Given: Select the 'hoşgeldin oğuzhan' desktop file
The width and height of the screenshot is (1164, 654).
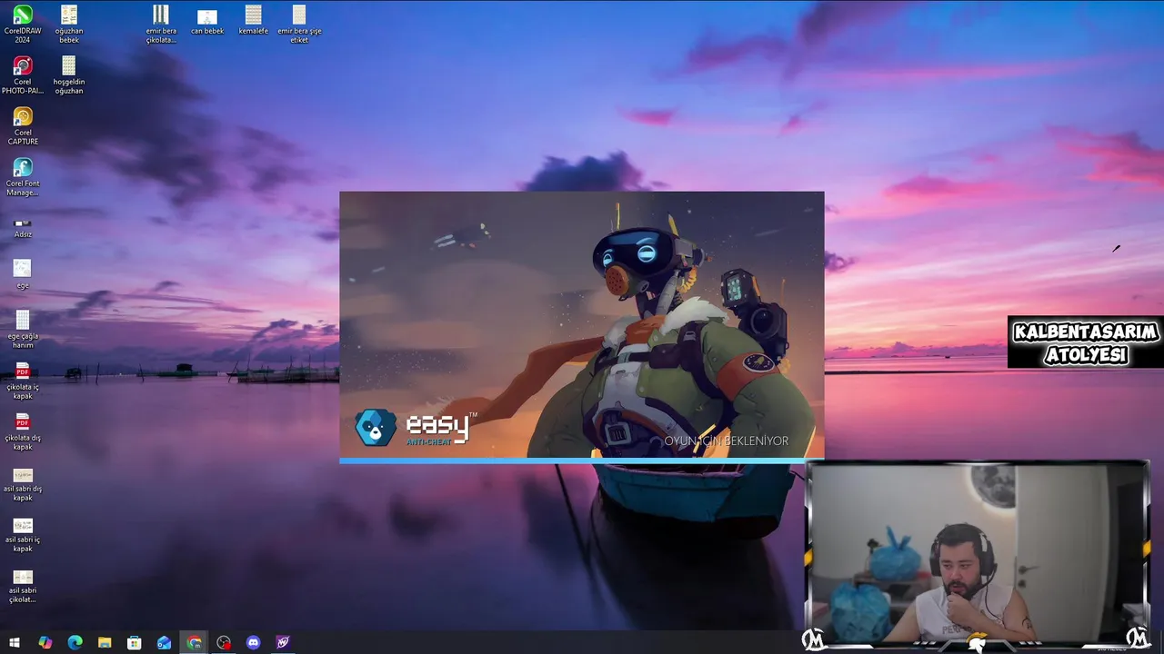Looking at the screenshot, I should click(x=69, y=74).
